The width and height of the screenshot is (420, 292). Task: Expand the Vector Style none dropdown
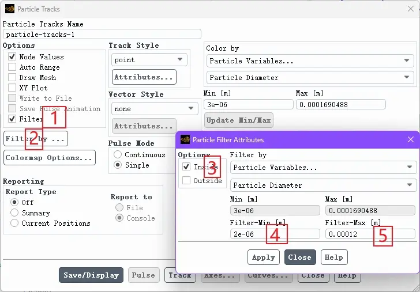(x=155, y=108)
